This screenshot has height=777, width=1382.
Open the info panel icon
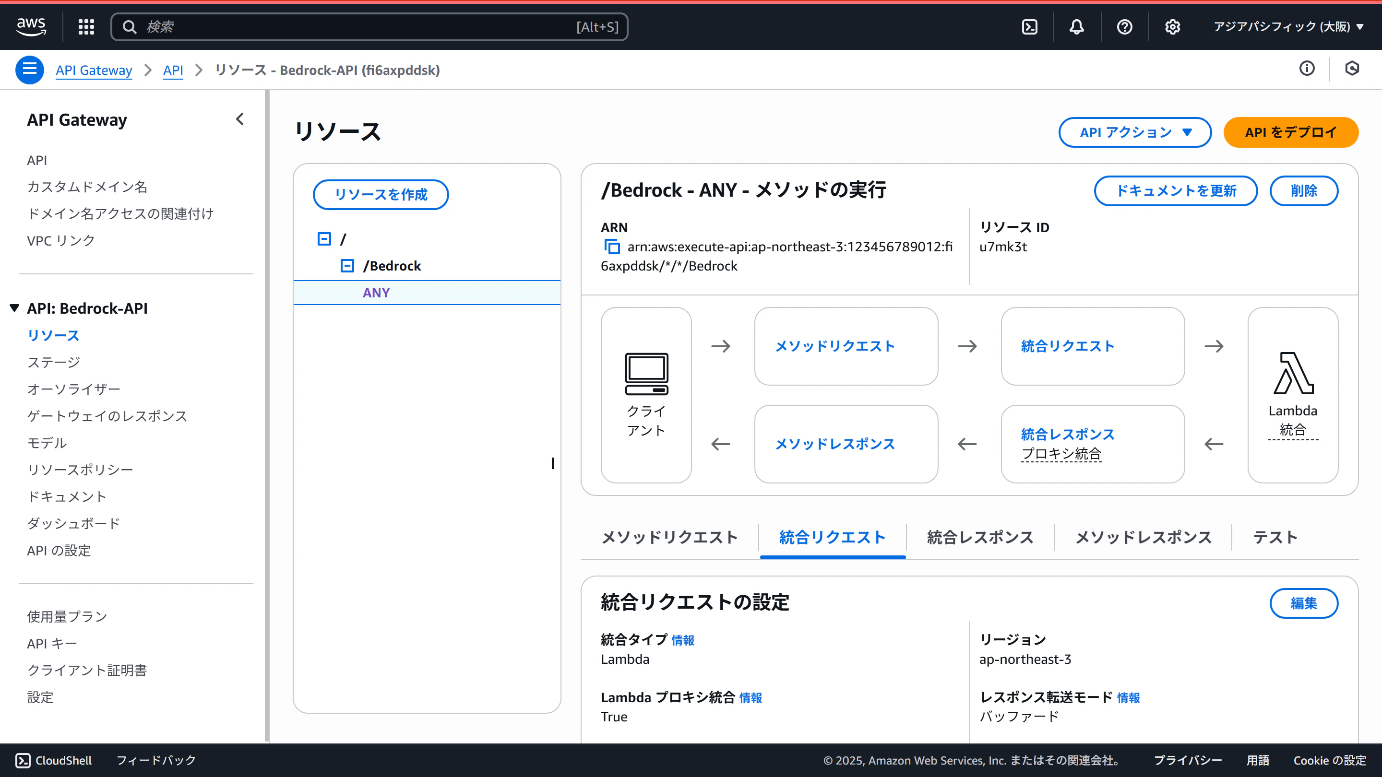(x=1307, y=69)
